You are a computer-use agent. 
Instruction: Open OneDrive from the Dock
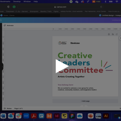80,116
